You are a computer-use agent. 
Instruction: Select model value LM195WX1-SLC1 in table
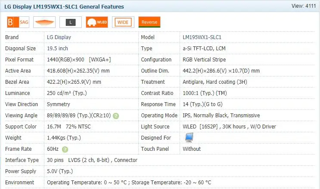(x=202, y=37)
